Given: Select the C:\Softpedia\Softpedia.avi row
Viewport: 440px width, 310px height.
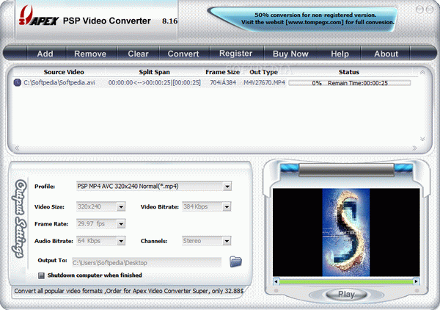Looking at the screenshot, I should pyautogui.click(x=212, y=83).
